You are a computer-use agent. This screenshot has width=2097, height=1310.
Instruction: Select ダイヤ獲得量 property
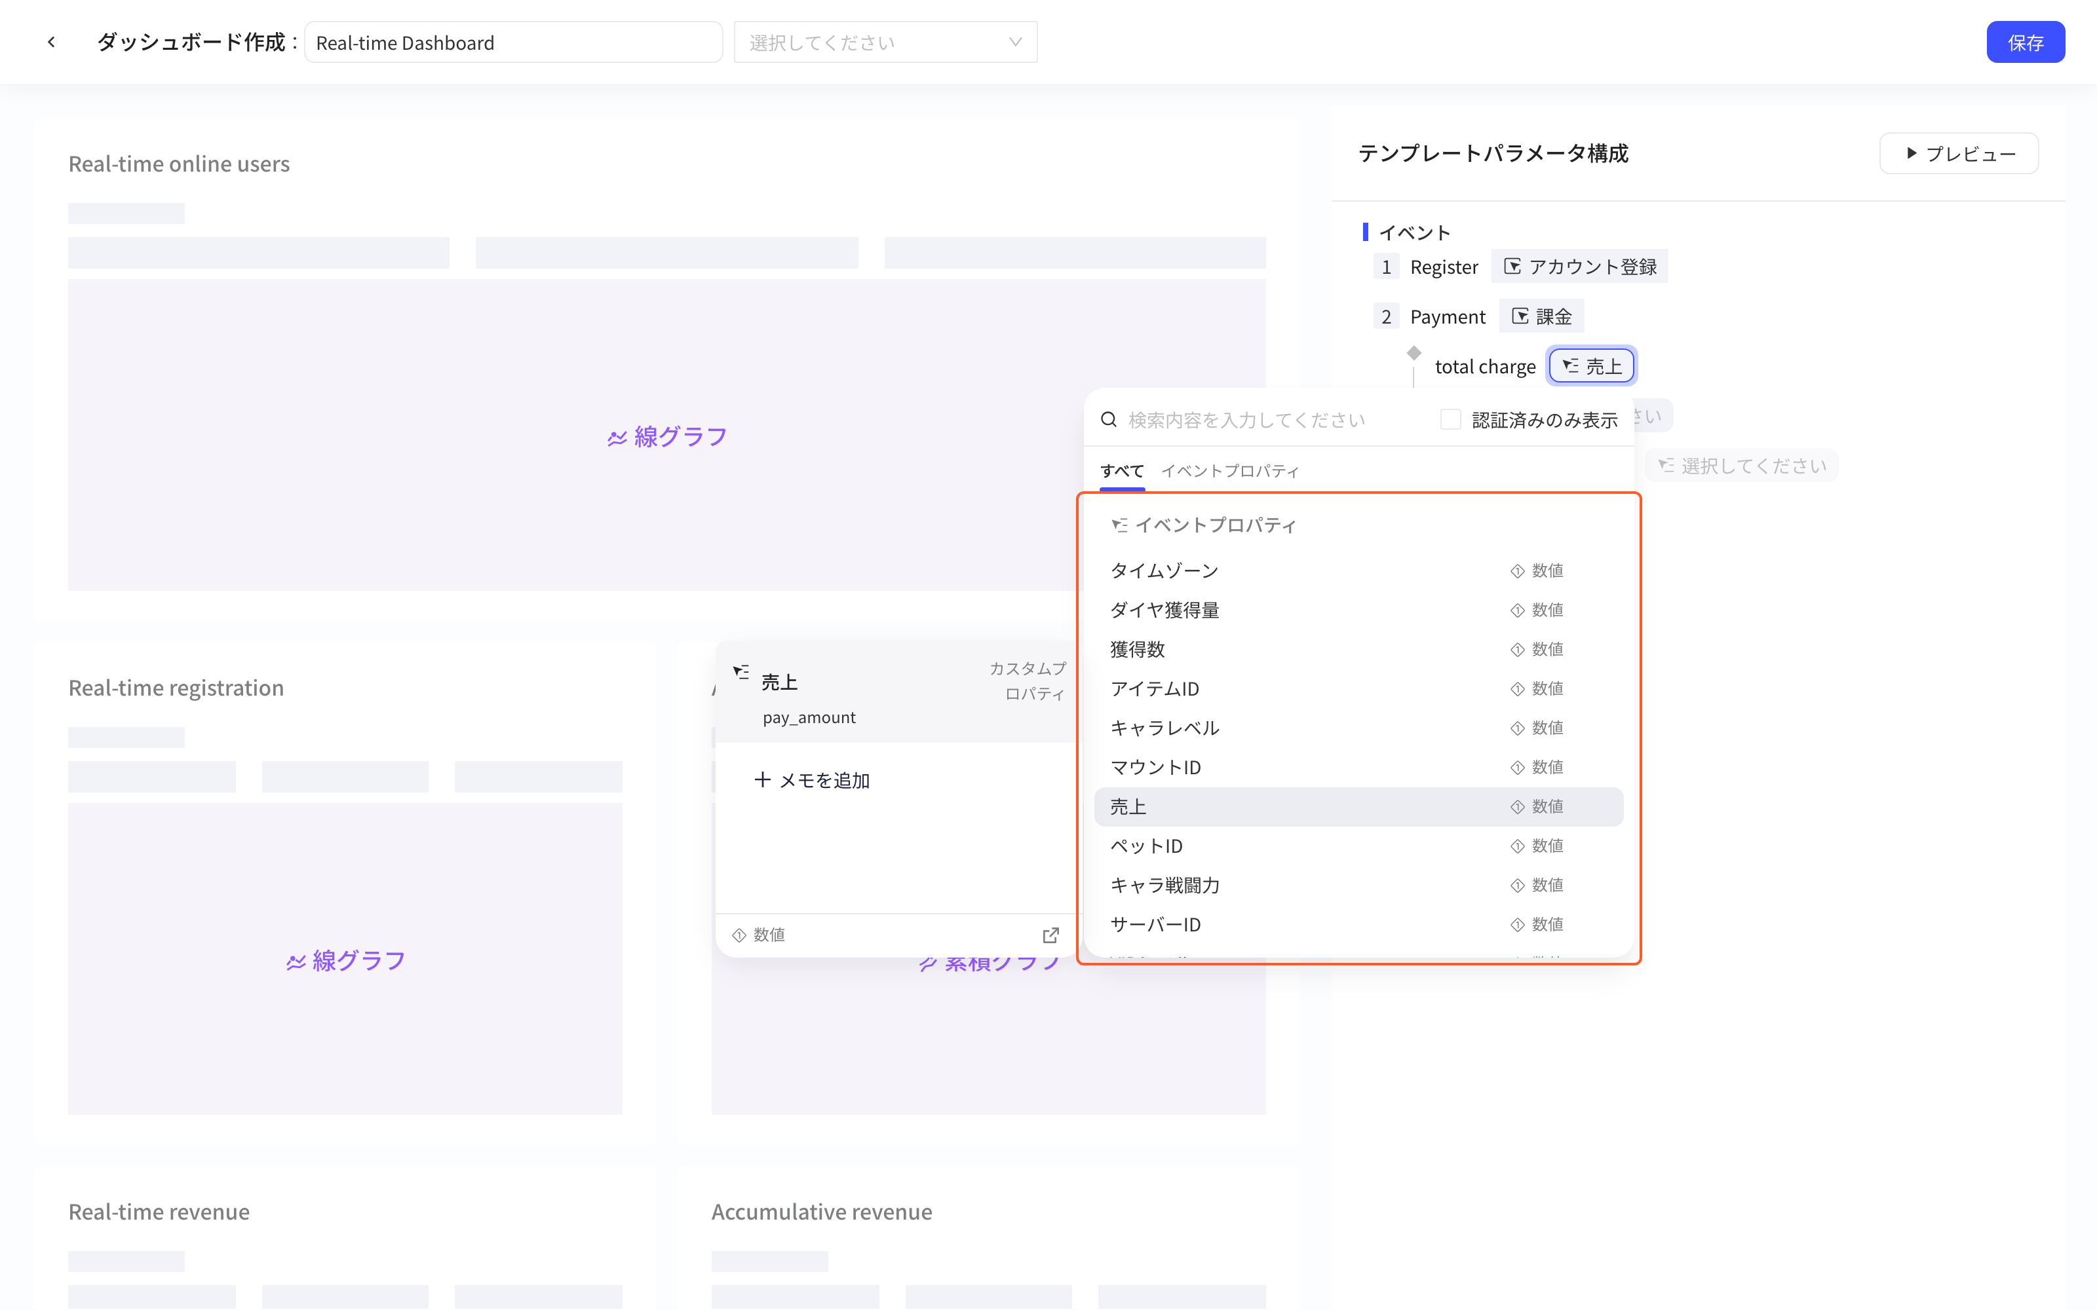pyautogui.click(x=1358, y=610)
